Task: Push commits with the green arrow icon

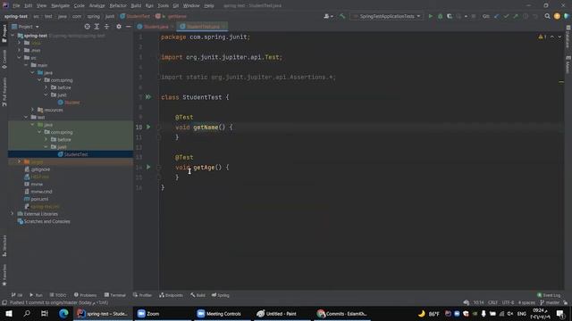Action: (x=516, y=16)
